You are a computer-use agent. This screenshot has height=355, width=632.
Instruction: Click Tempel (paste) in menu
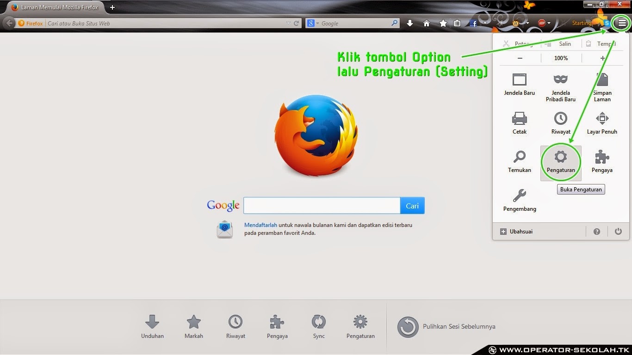(x=601, y=43)
